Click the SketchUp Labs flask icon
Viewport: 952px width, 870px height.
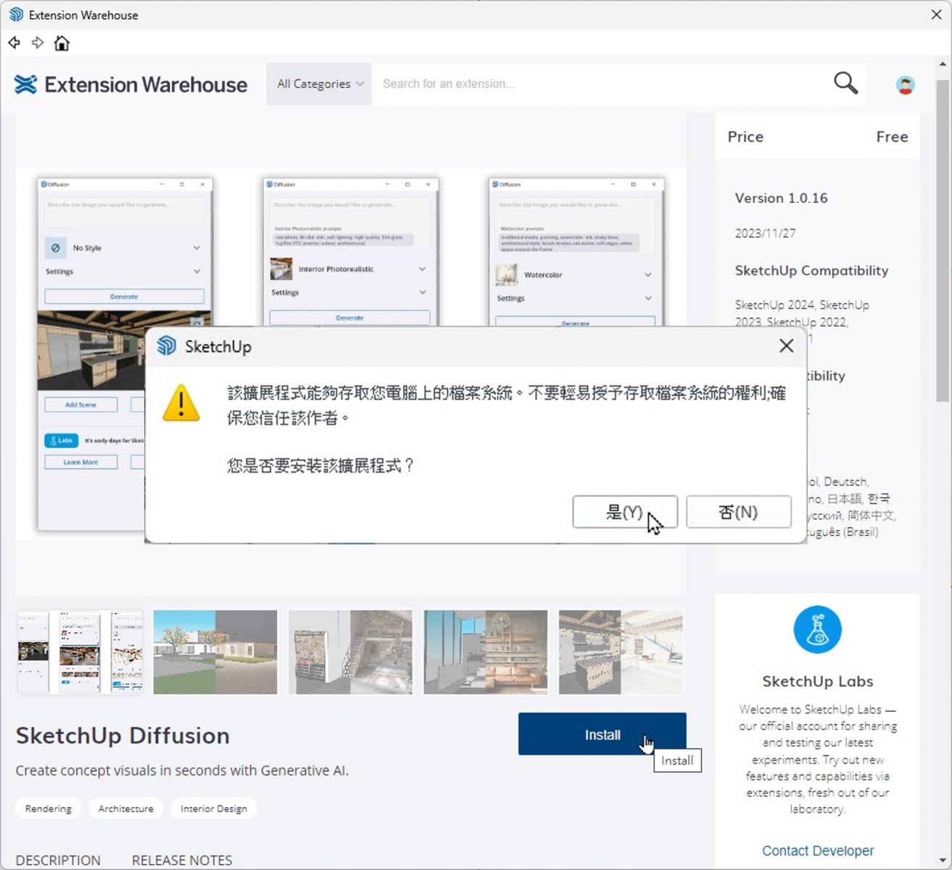[x=817, y=629]
